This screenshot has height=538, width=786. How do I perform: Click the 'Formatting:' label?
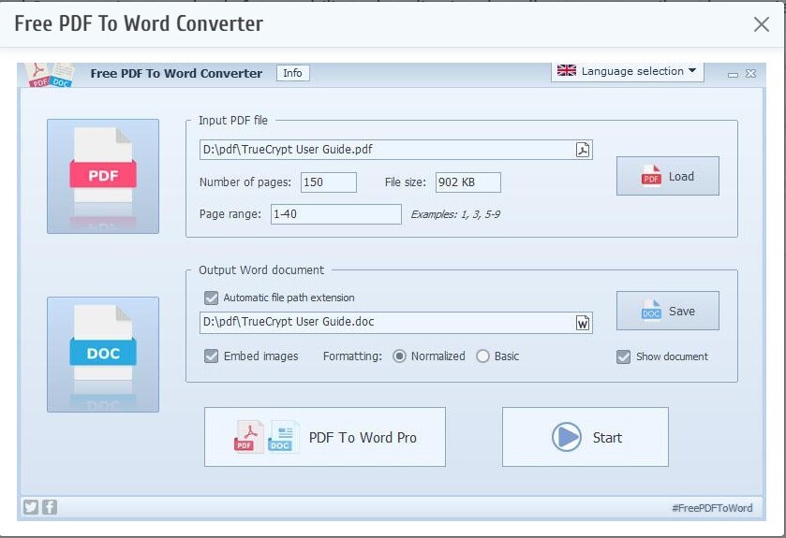[352, 356]
